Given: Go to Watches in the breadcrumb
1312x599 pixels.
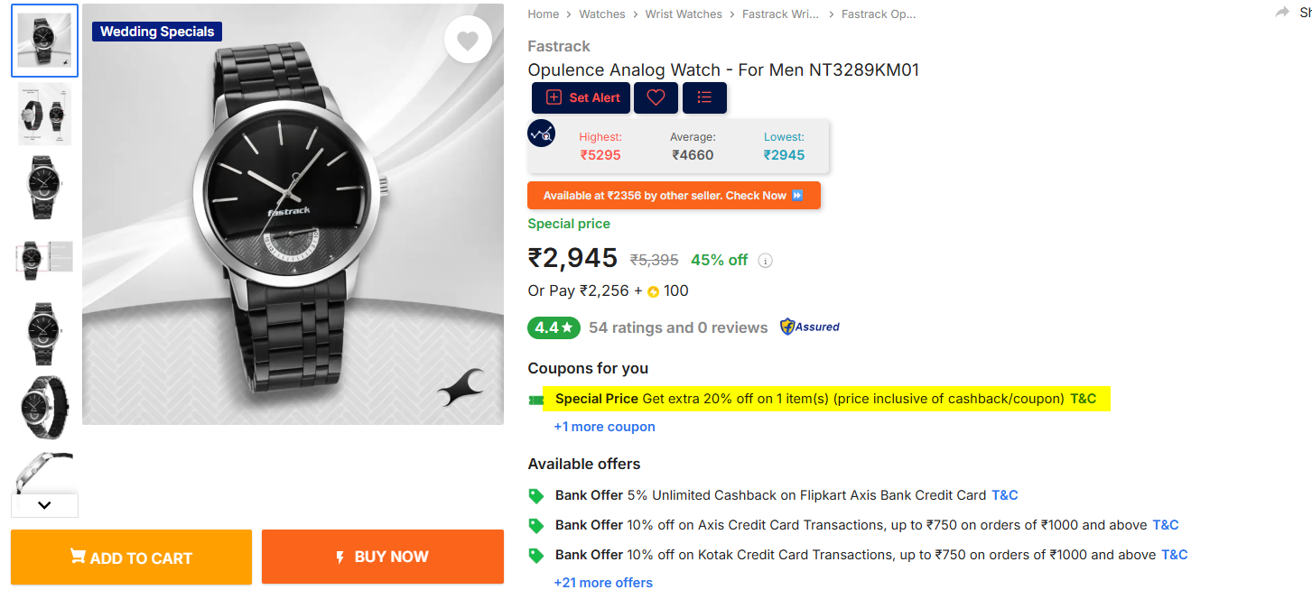Looking at the screenshot, I should tap(601, 14).
